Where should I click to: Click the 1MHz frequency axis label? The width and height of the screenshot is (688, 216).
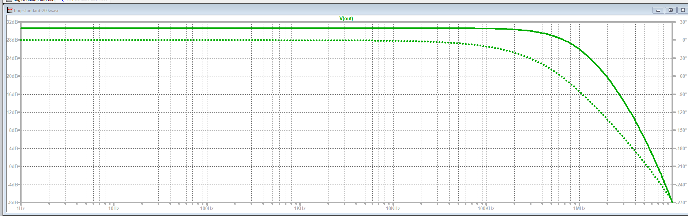(x=579, y=209)
